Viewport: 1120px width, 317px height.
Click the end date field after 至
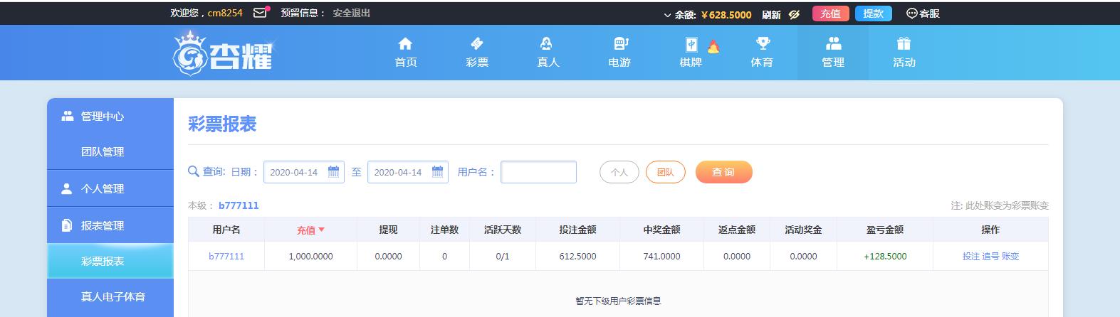408,172
